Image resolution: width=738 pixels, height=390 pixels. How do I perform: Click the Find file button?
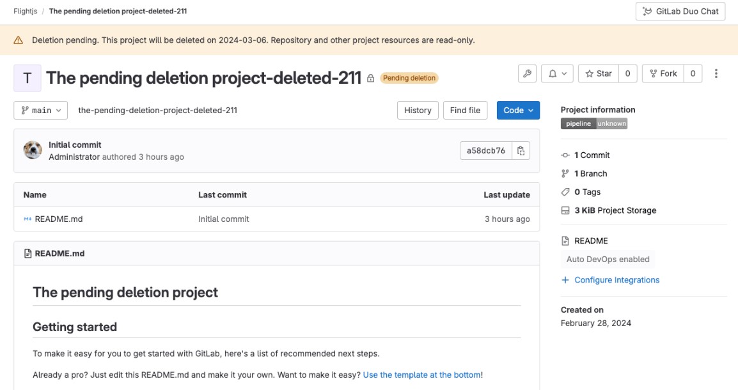(x=465, y=110)
